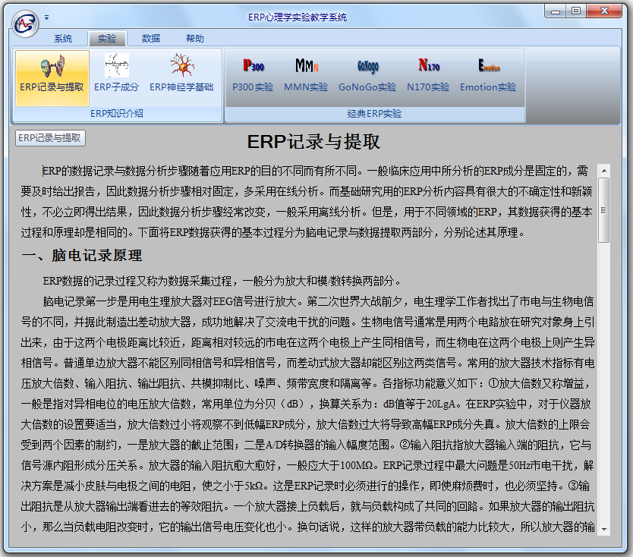This screenshot has width=633, height=557.
Task: Click the ERP记录与提取 document tab button
Action: tap(50, 138)
